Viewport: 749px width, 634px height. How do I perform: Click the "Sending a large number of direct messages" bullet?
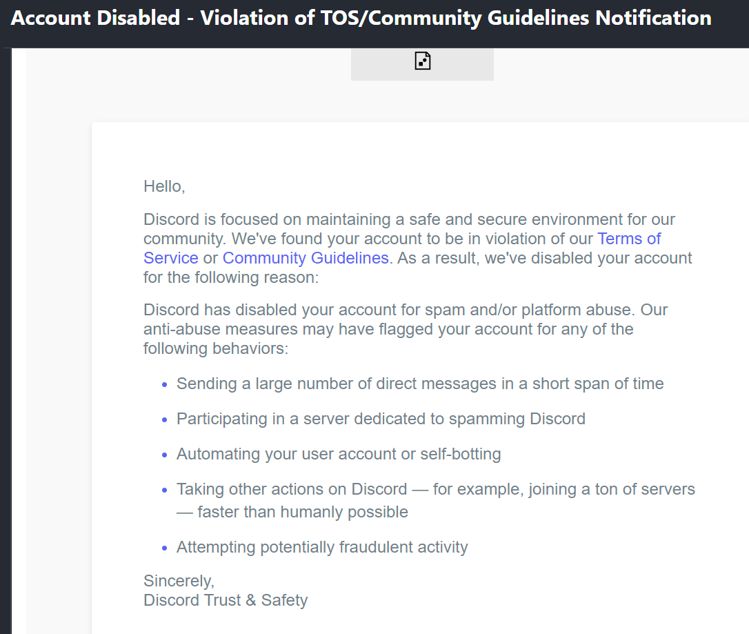pyautogui.click(x=420, y=384)
